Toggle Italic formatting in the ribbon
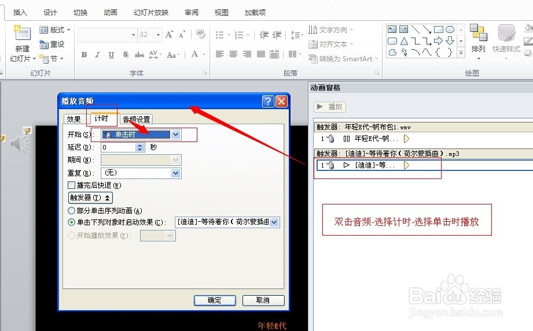533x331 pixels. pyautogui.click(x=98, y=55)
